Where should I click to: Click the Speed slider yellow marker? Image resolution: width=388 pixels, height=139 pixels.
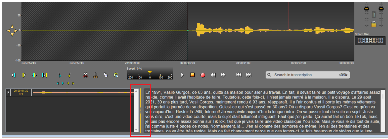[x=150, y=72]
